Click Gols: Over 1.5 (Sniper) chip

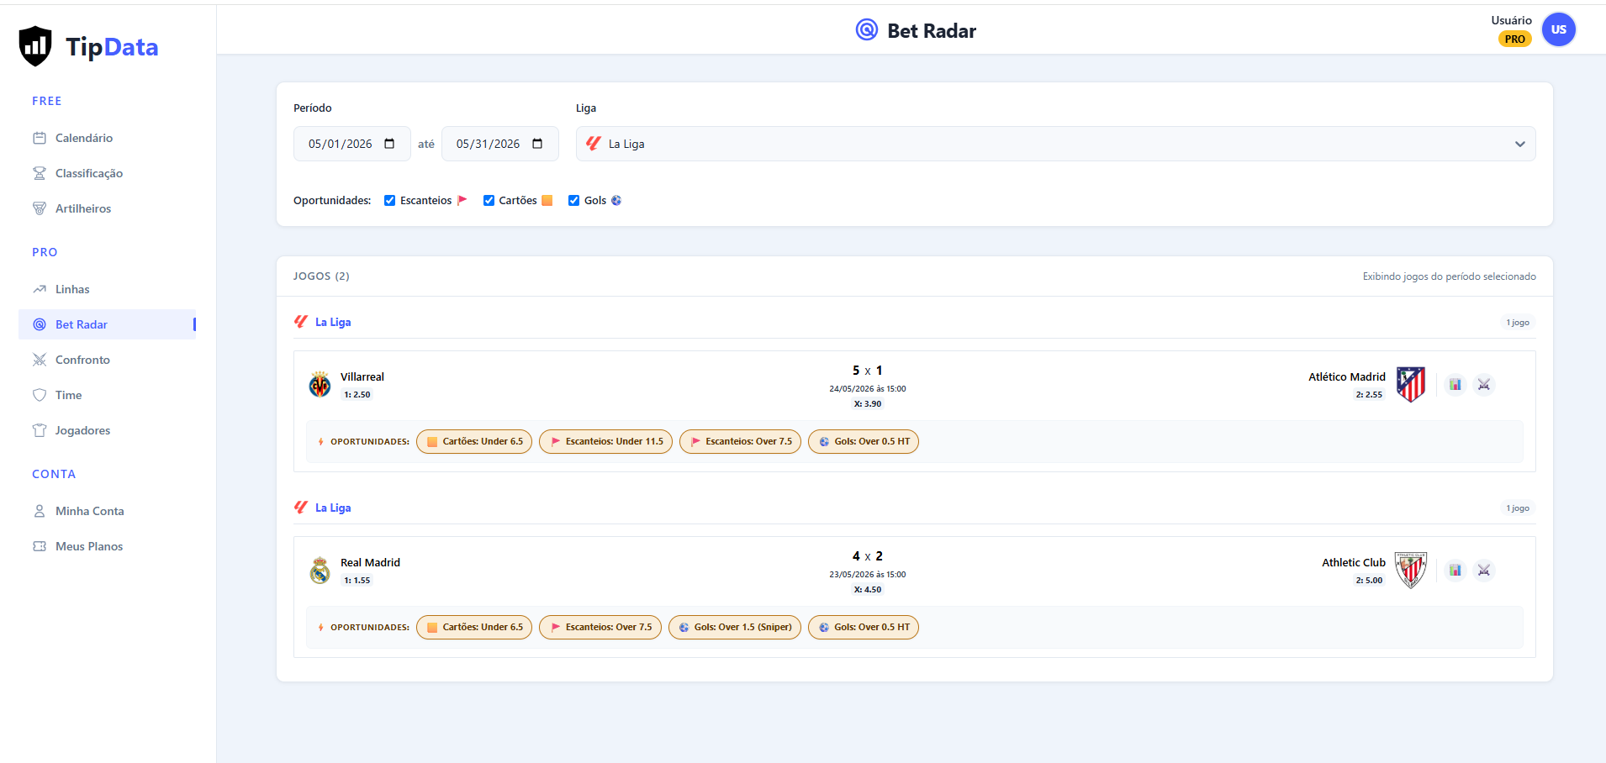click(x=735, y=627)
